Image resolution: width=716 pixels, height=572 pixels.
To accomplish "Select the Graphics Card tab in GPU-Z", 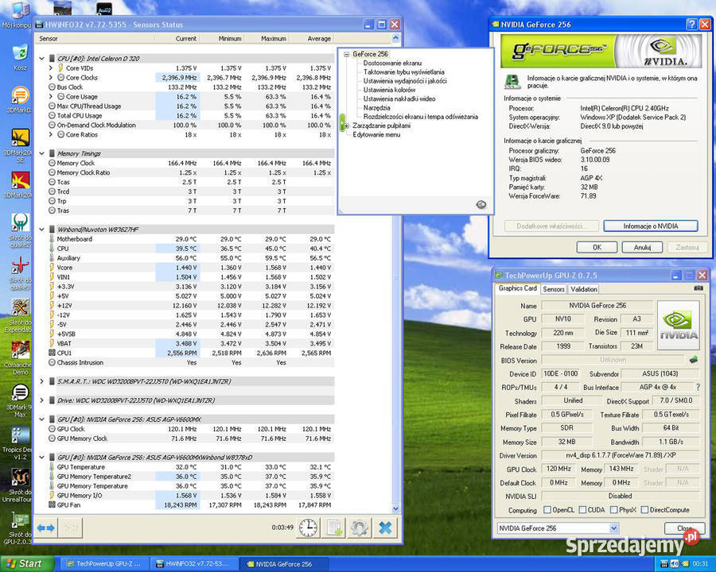I will tap(517, 288).
